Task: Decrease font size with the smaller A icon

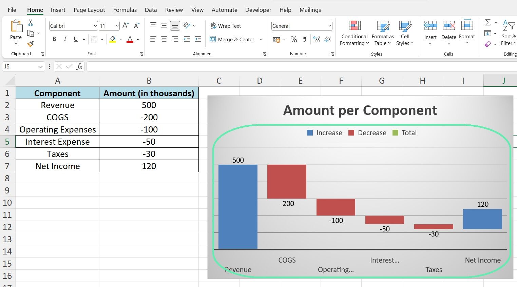Action: coord(137,26)
